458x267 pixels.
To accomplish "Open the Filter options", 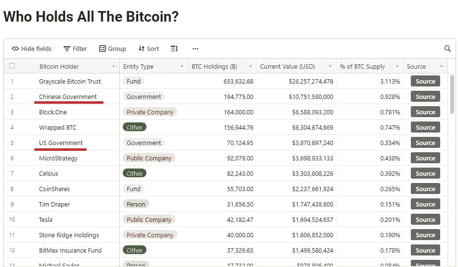I will point(75,49).
